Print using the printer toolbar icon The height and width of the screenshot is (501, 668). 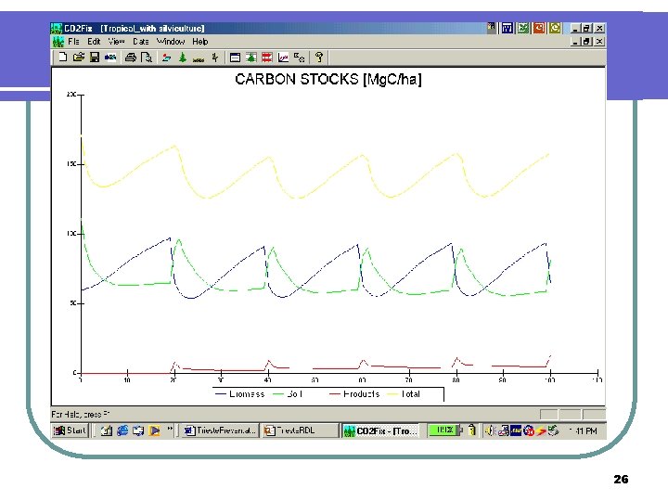[x=131, y=58]
